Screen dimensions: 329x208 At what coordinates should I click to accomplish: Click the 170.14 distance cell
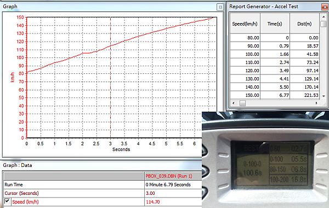tap(305, 87)
